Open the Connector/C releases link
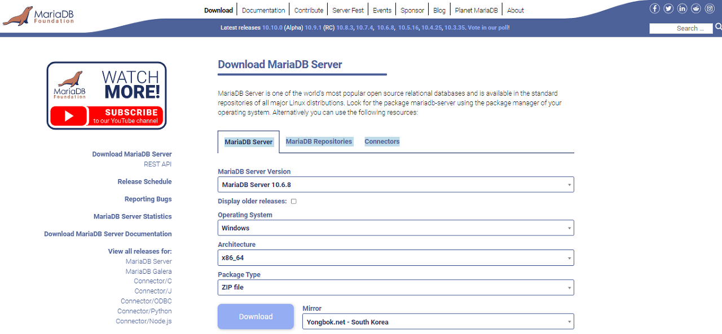Screen dimensions: 722x334 (x=153, y=281)
